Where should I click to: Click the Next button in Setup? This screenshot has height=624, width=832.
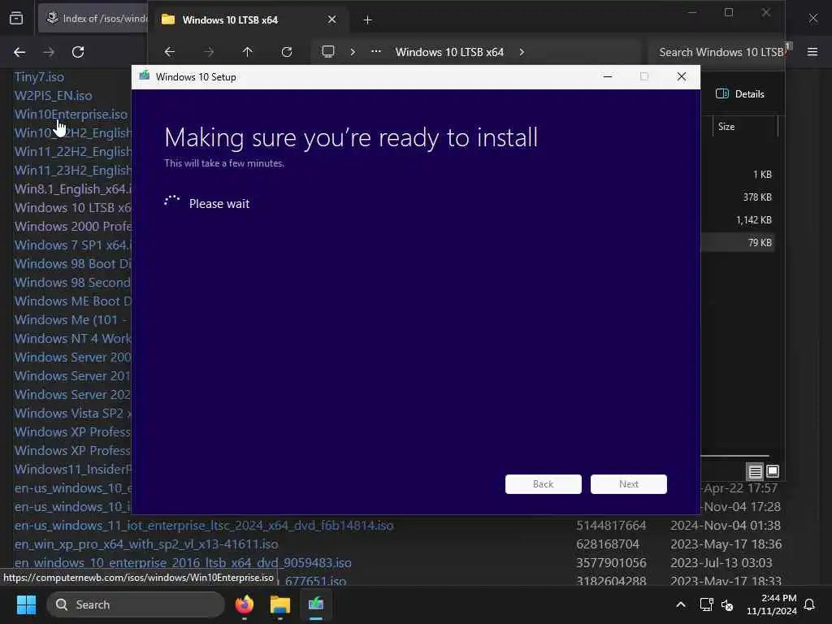coord(629,484)
